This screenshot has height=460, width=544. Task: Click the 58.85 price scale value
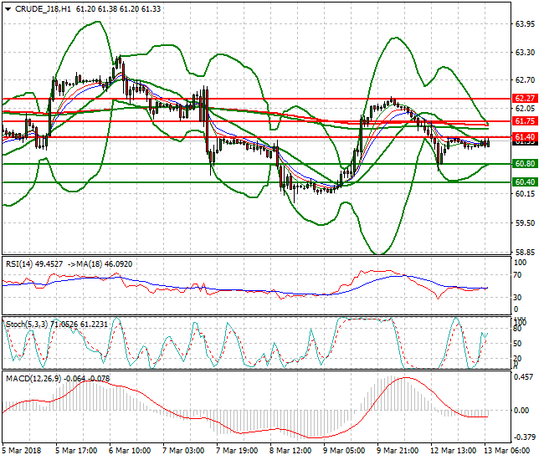point(525,252)
